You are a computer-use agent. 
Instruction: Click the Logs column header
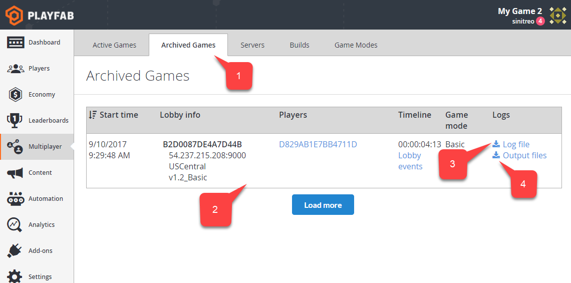[501, 115]
